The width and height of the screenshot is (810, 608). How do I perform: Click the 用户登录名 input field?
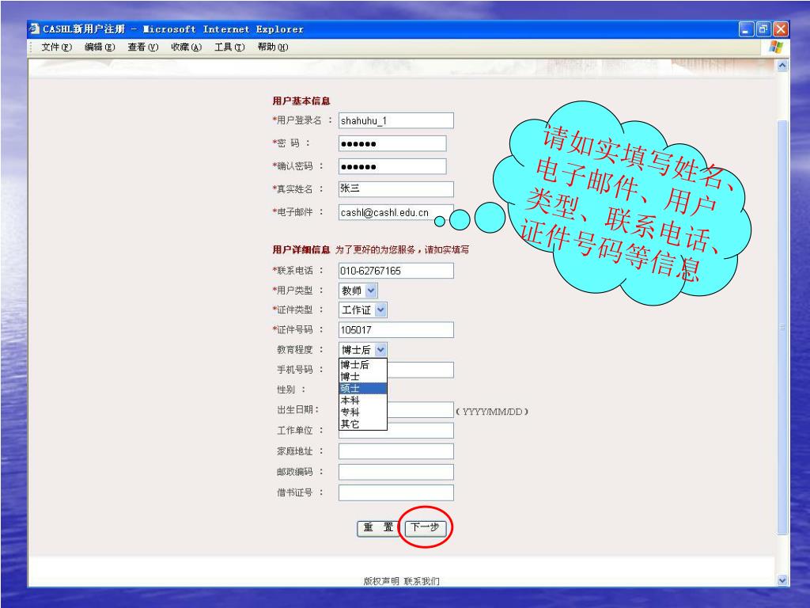396,120
